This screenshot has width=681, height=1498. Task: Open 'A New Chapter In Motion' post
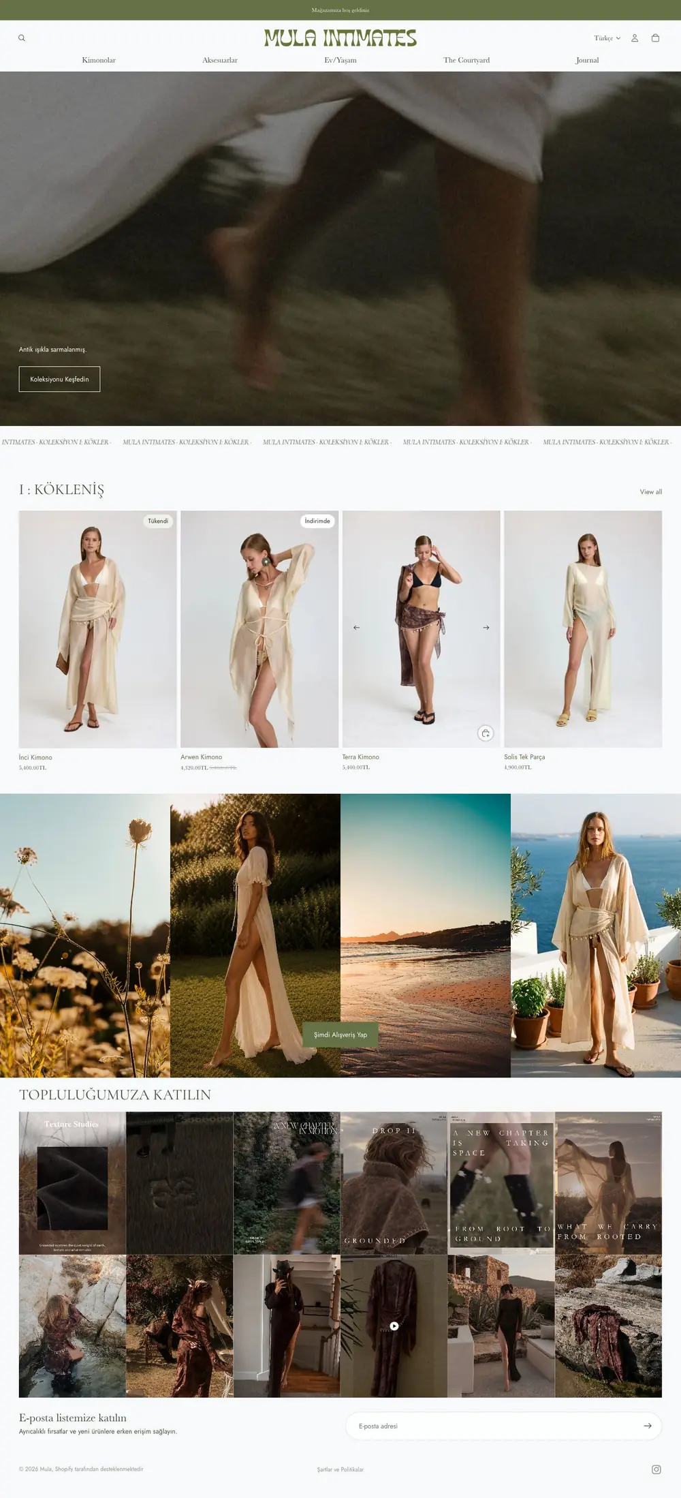click(287, 1183)
